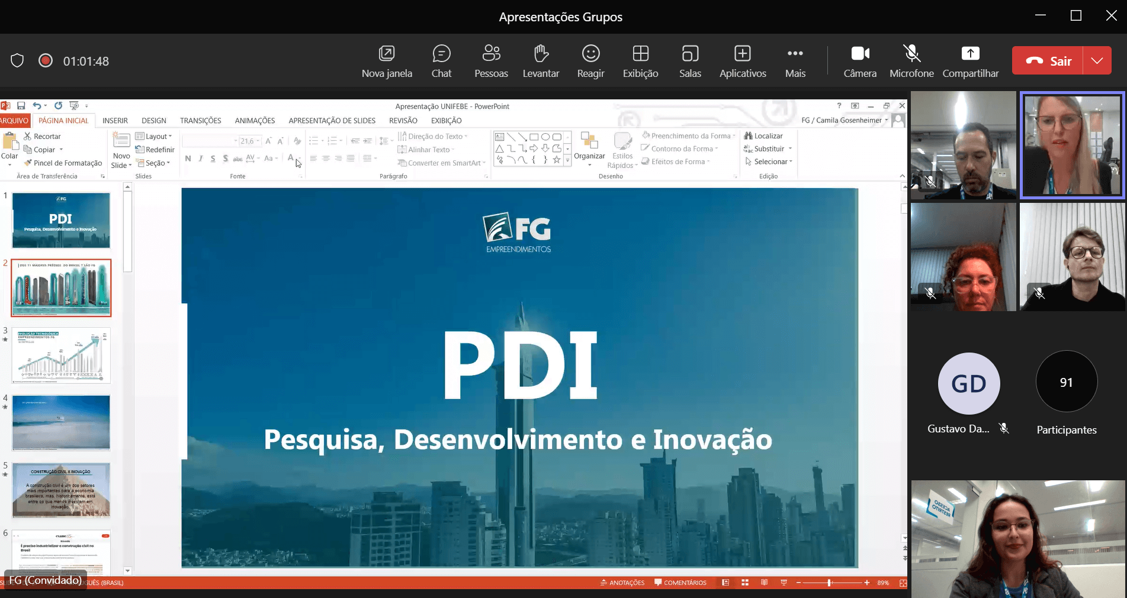Open the Layout dropdown
Screen dimensions: 1127x598
(153, 136)
